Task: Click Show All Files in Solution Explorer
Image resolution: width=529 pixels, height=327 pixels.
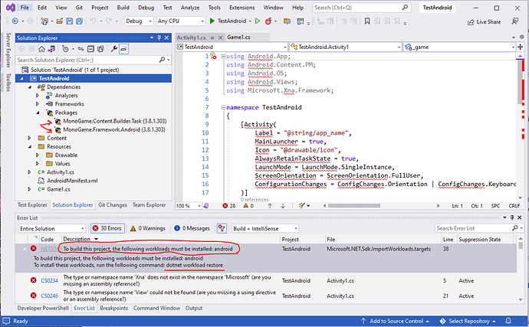Action: coord(100,49)
